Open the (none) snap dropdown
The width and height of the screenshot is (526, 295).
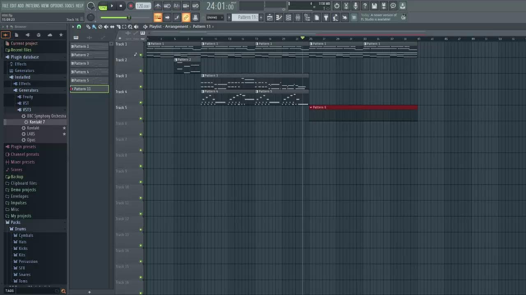[215, 17]
